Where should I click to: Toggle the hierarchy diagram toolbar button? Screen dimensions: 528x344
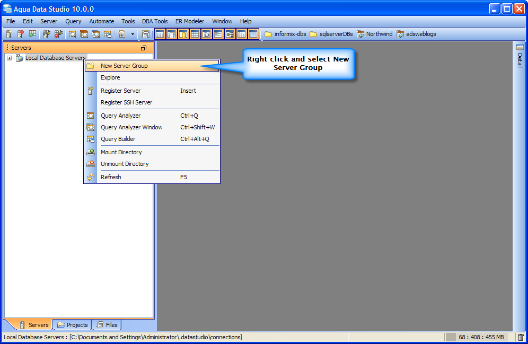pyautogui.click(x=230, y=34)
